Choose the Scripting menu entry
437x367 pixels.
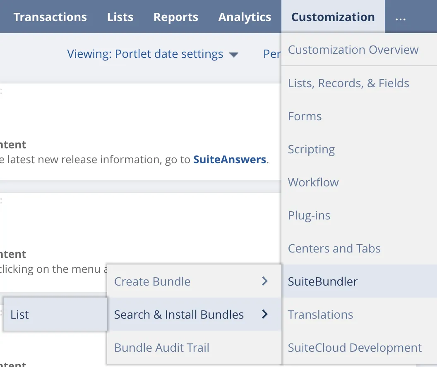(x=359, y=149)
